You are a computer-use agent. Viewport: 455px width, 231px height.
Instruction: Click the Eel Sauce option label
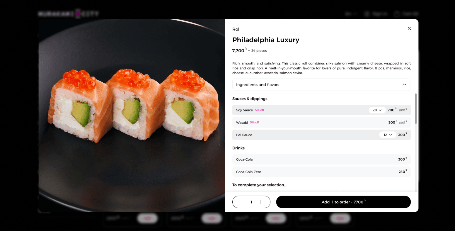(x=244, y=135)
